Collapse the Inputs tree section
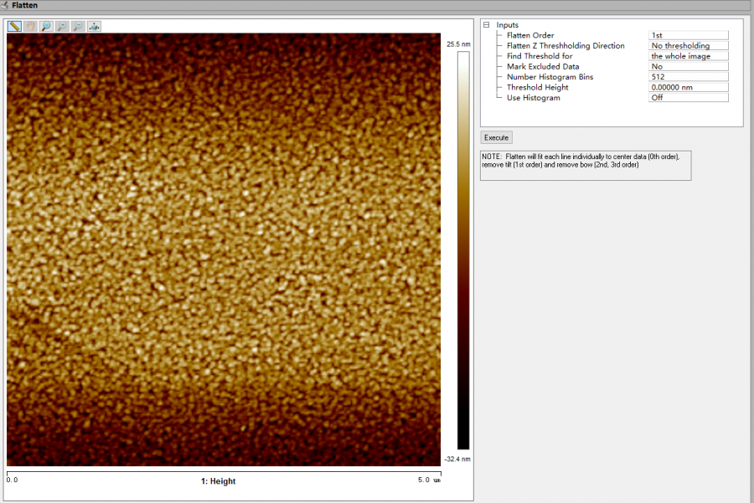The width and height of the screenshot is (754, 503). pos(486,24)
